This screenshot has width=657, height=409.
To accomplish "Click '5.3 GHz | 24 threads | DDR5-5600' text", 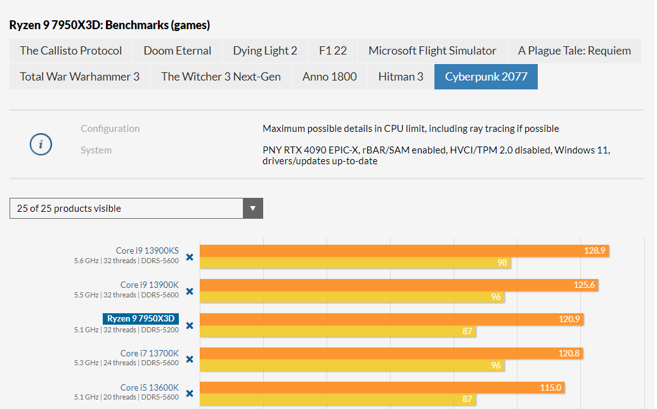I will click(127, 363).
